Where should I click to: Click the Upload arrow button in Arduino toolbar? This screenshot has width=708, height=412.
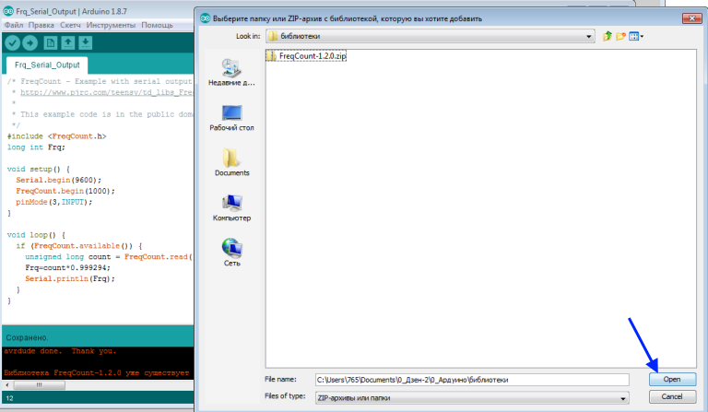[30, 43]
